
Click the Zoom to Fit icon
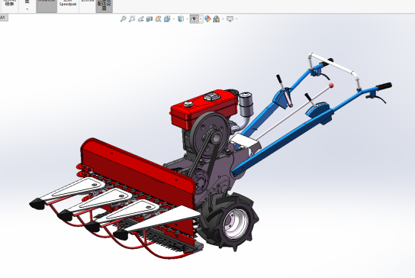(123, 19)
